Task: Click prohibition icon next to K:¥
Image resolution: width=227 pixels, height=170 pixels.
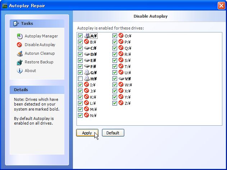Action: (87, 97)
